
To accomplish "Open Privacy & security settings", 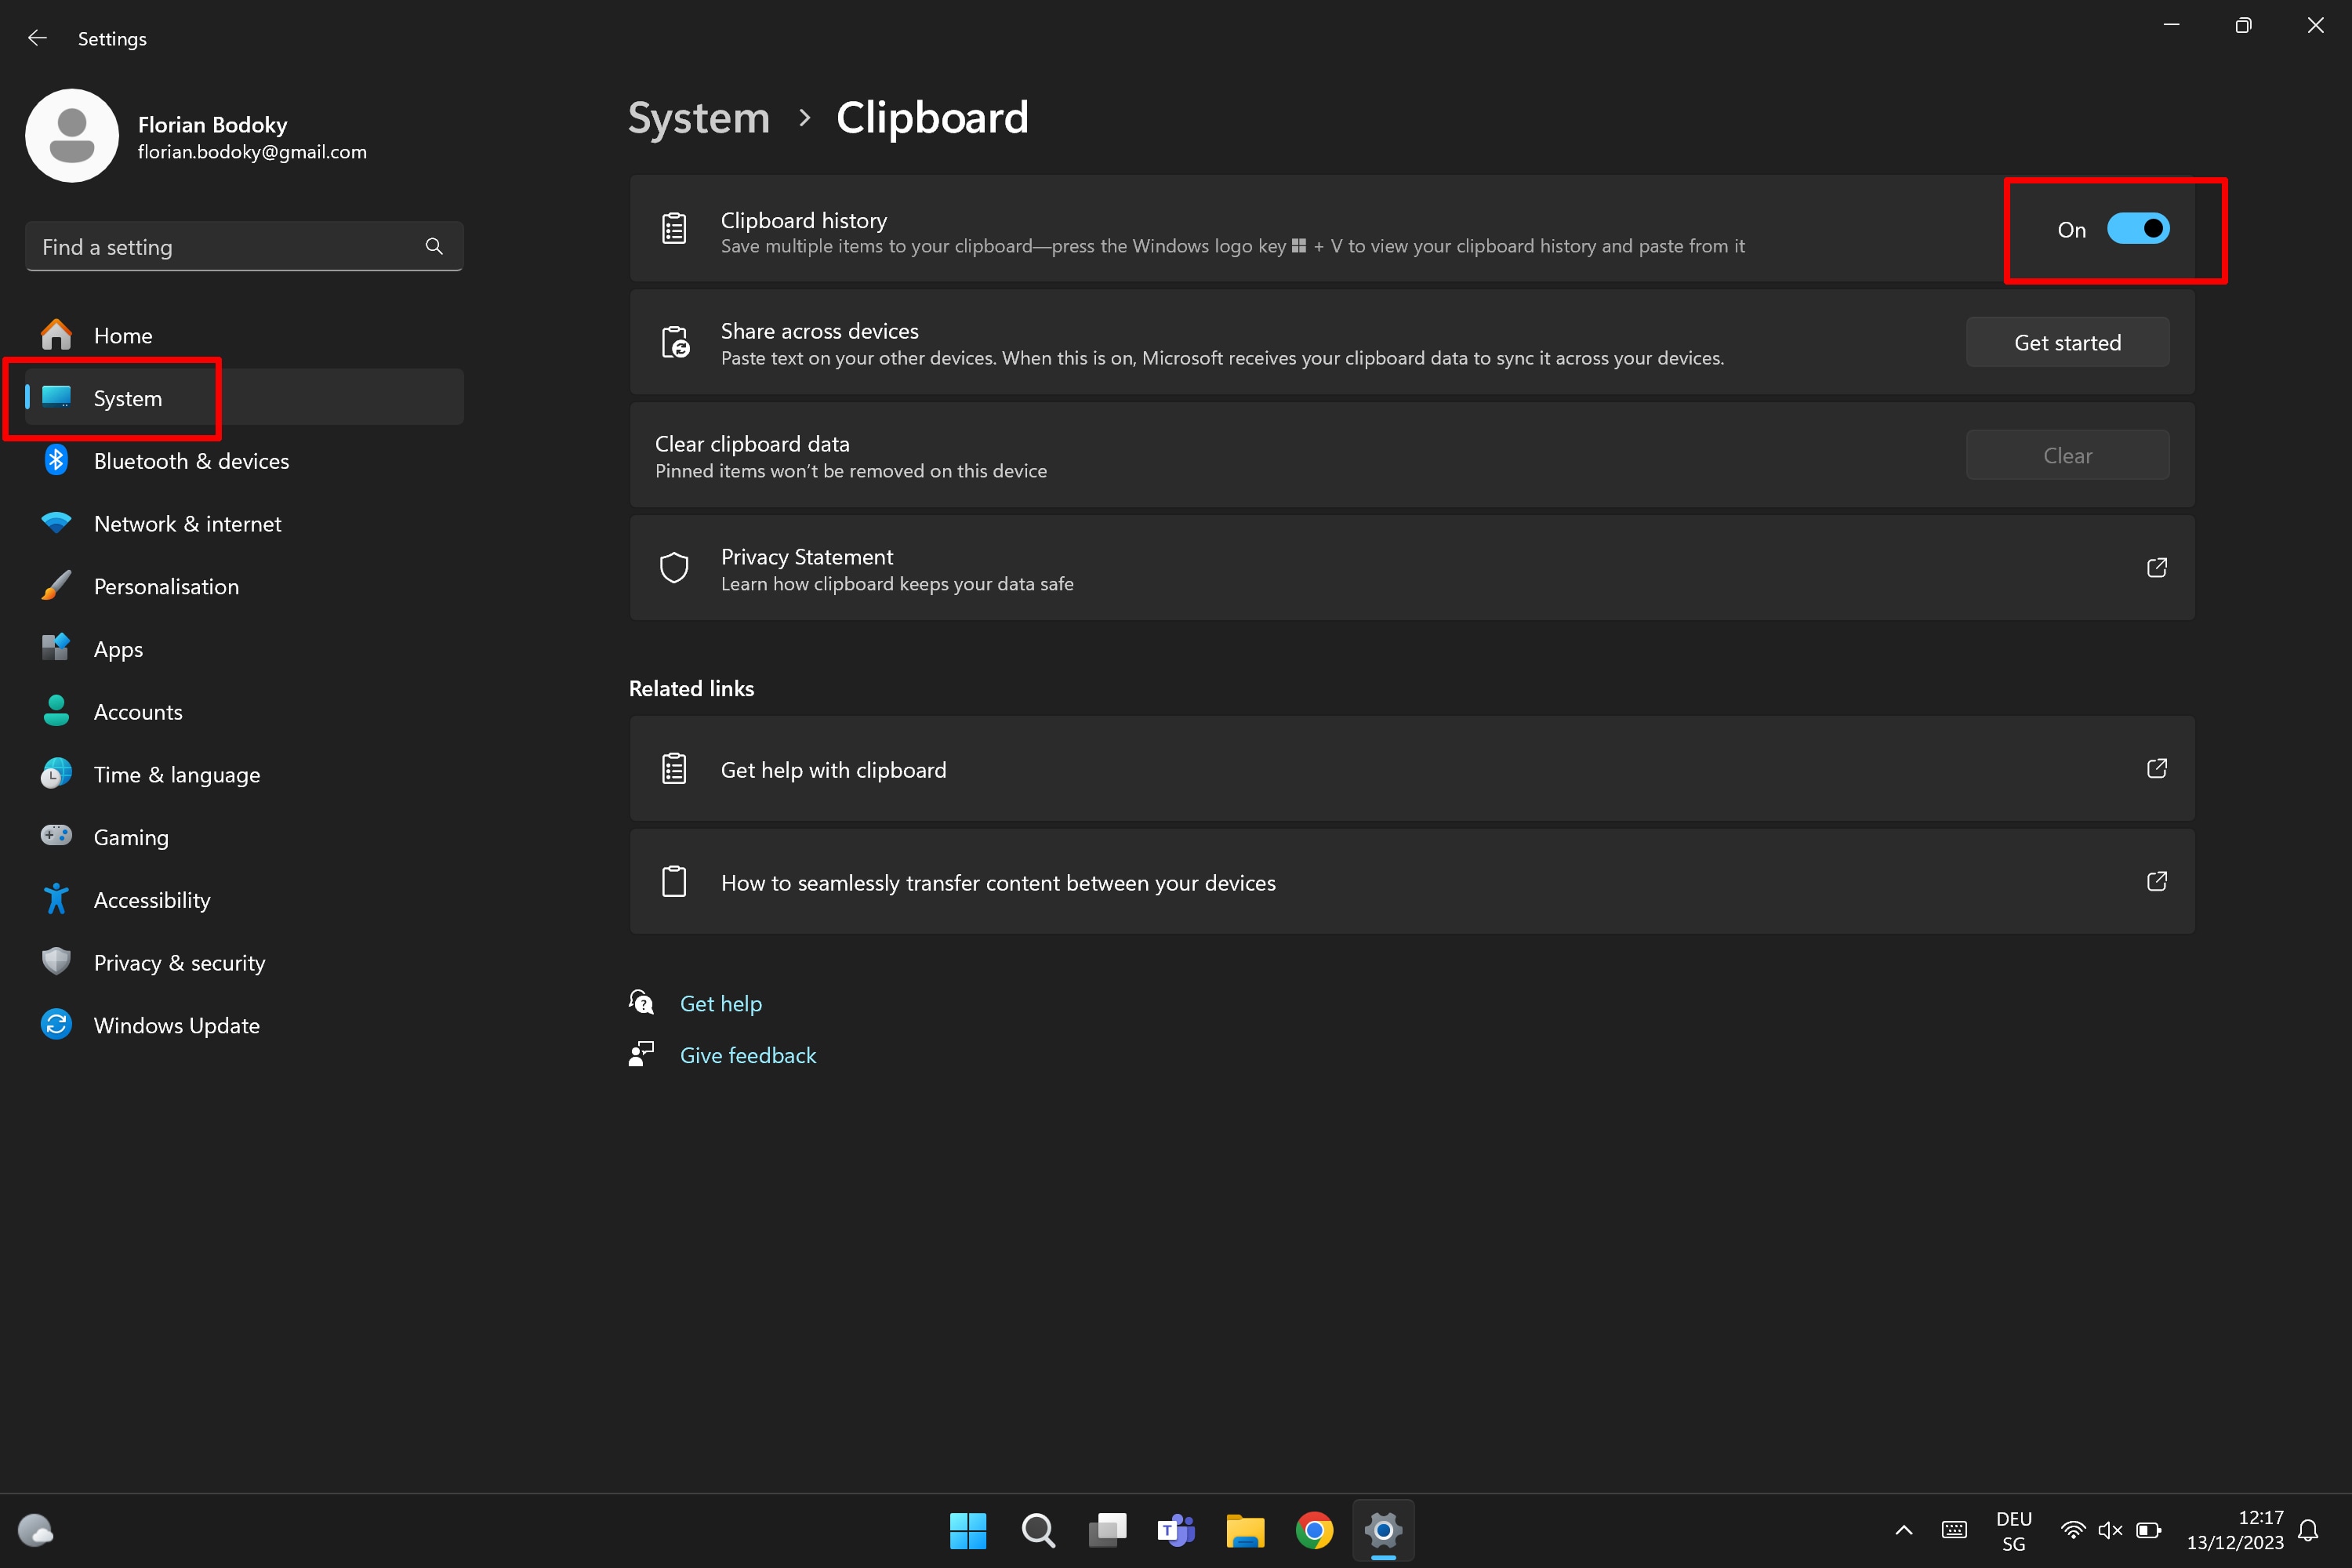I will pos(179,962).
